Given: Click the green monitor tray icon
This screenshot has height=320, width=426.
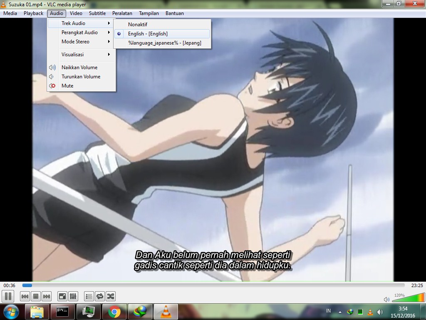Looking at the screenshot, I should (x=360, y=312).
